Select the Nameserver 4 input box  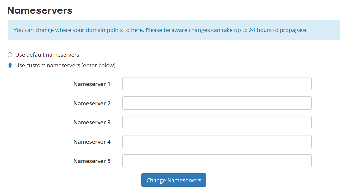(x=217, y=142)
